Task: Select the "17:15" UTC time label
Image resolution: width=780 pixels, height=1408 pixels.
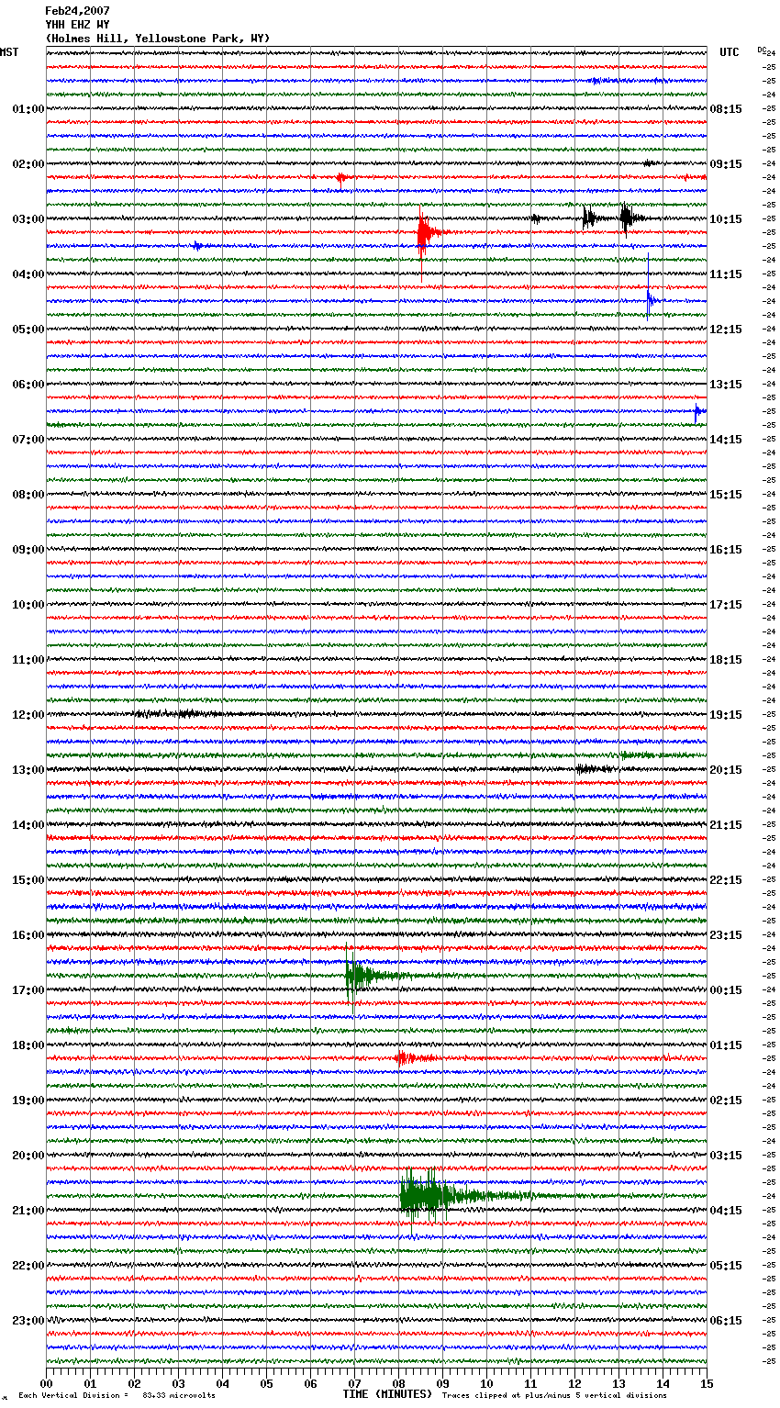Action: tap(726, 605)
